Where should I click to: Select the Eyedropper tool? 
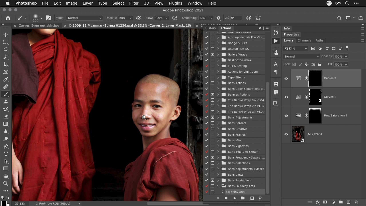click(6, 79)
